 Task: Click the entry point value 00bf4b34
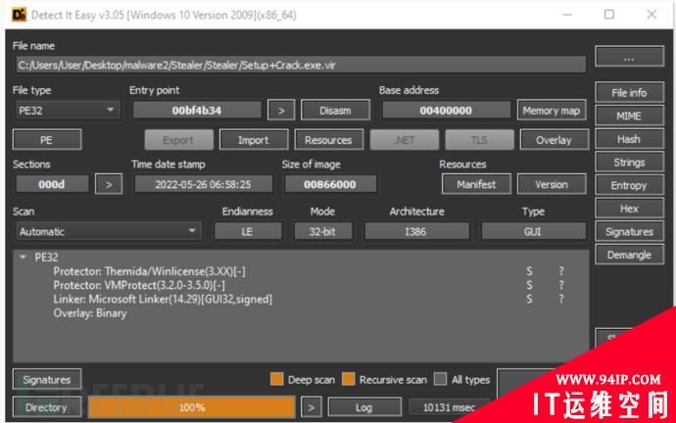tap(197, 111)
